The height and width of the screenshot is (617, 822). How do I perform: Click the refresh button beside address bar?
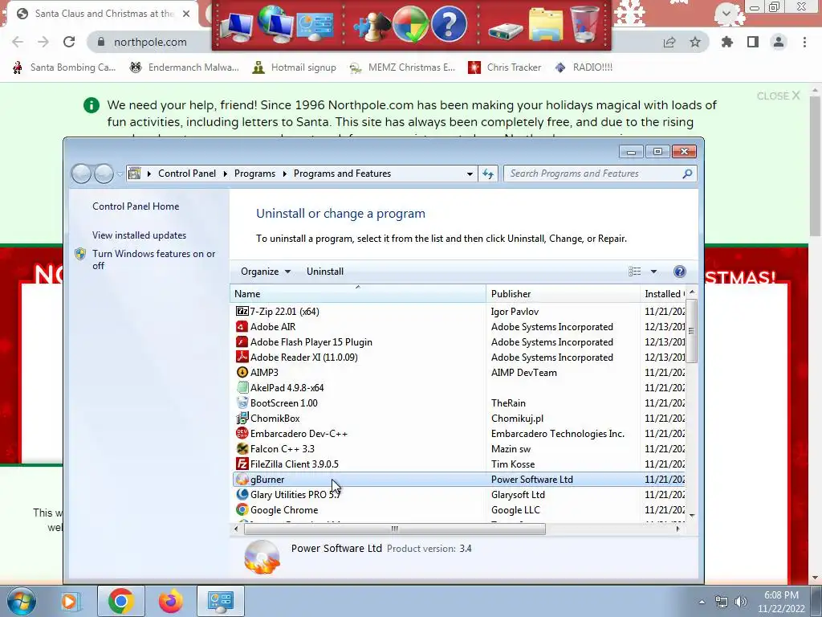click(x=488, y=174)
